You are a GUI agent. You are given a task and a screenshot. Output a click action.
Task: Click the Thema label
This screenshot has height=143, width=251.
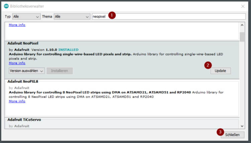click(x=47, y=16)
